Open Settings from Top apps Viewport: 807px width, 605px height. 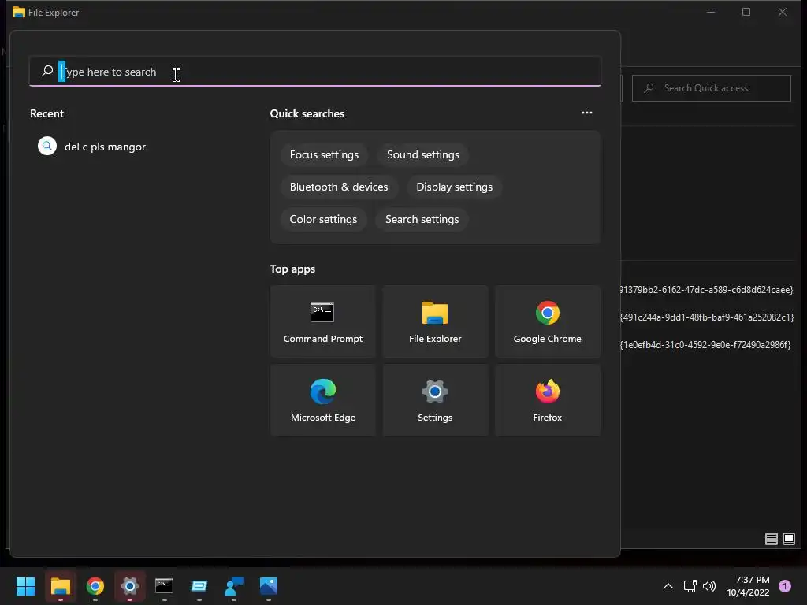(435, 400)
